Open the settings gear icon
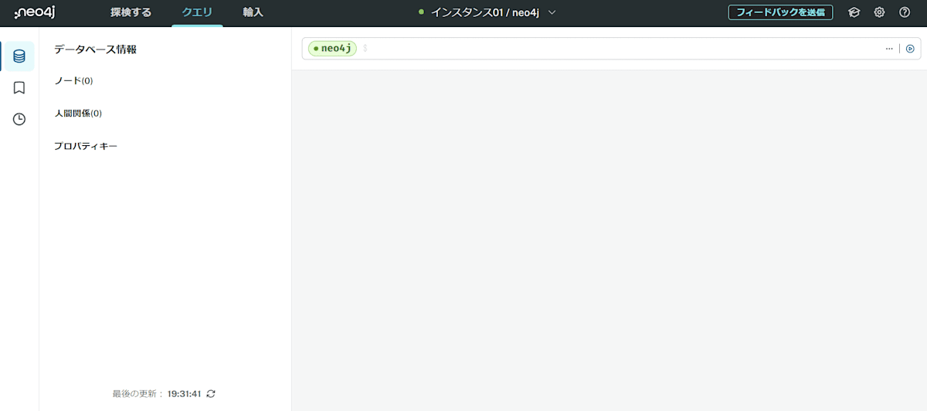This screenshot has height=411, width=927. point(879,12)
